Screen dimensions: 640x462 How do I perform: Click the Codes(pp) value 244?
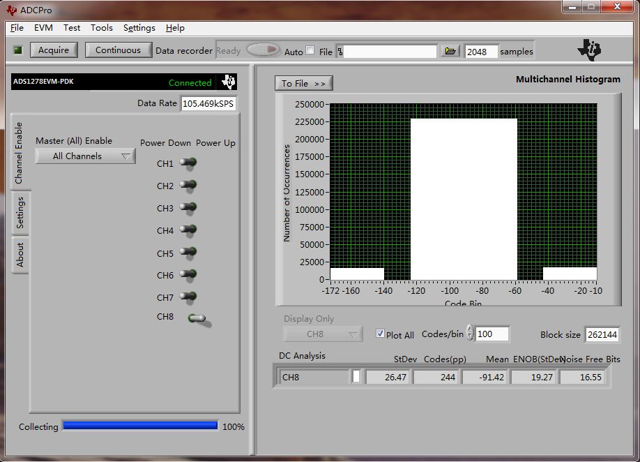click(436, 377)
